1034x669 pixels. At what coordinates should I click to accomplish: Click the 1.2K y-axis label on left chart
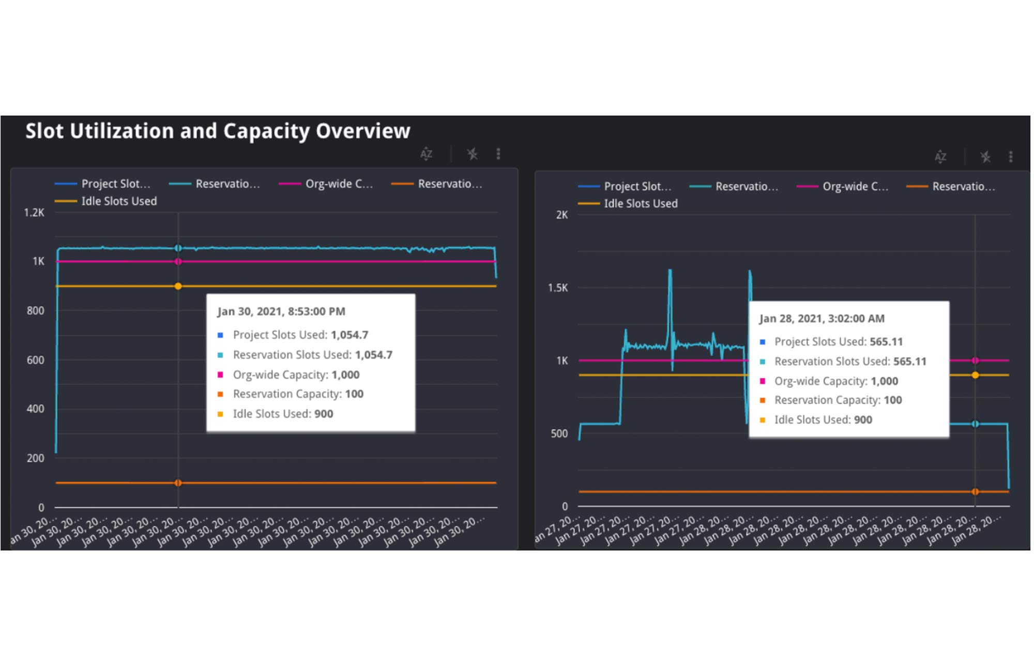coord(34,213)
